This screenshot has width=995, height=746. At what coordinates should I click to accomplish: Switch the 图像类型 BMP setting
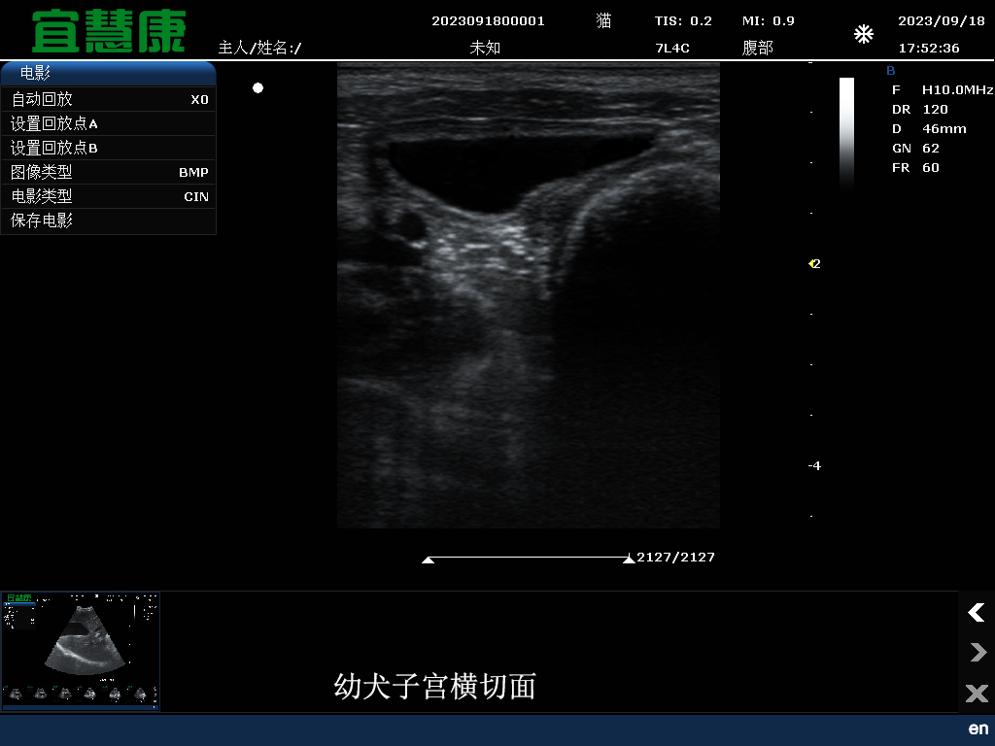(x=108, y=172)
